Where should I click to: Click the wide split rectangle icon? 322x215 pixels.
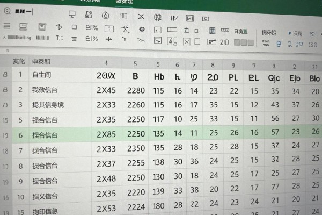(x=172, y=30)
